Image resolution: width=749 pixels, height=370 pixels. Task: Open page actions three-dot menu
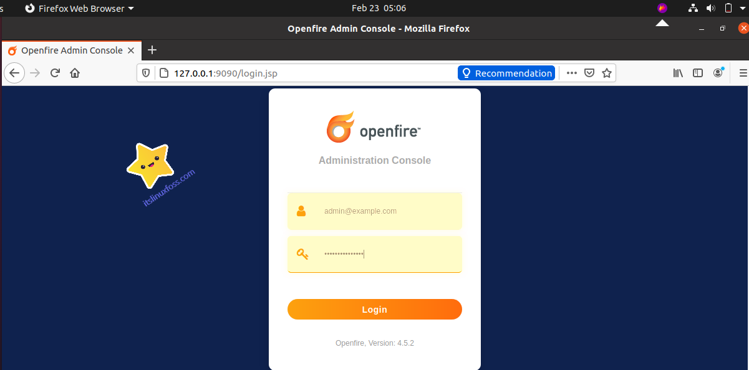(571, 73)
